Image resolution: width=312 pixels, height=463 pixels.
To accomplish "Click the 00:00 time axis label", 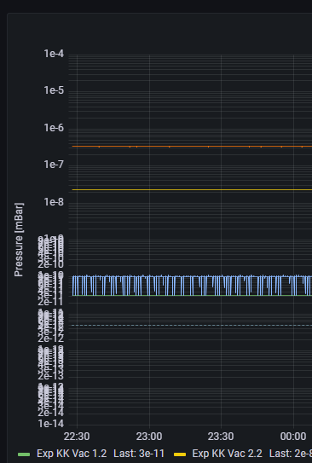I will click(x=293, y=436).
